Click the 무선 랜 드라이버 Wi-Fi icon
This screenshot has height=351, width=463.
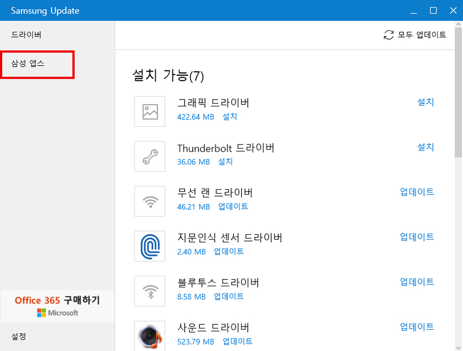(150, 201)
